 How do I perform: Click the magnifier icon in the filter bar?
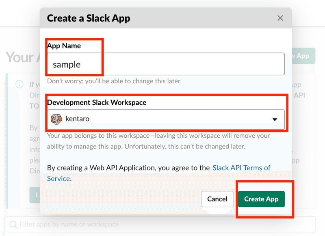(x=13, y=224)
